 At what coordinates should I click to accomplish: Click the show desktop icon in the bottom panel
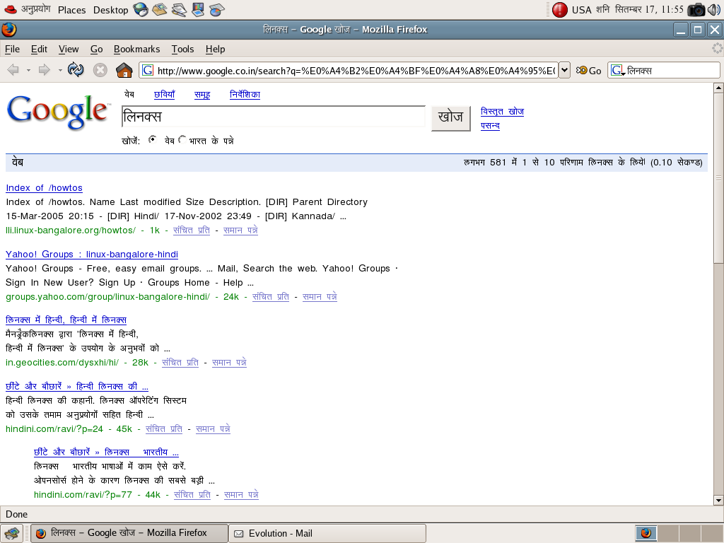click(11, 533)
